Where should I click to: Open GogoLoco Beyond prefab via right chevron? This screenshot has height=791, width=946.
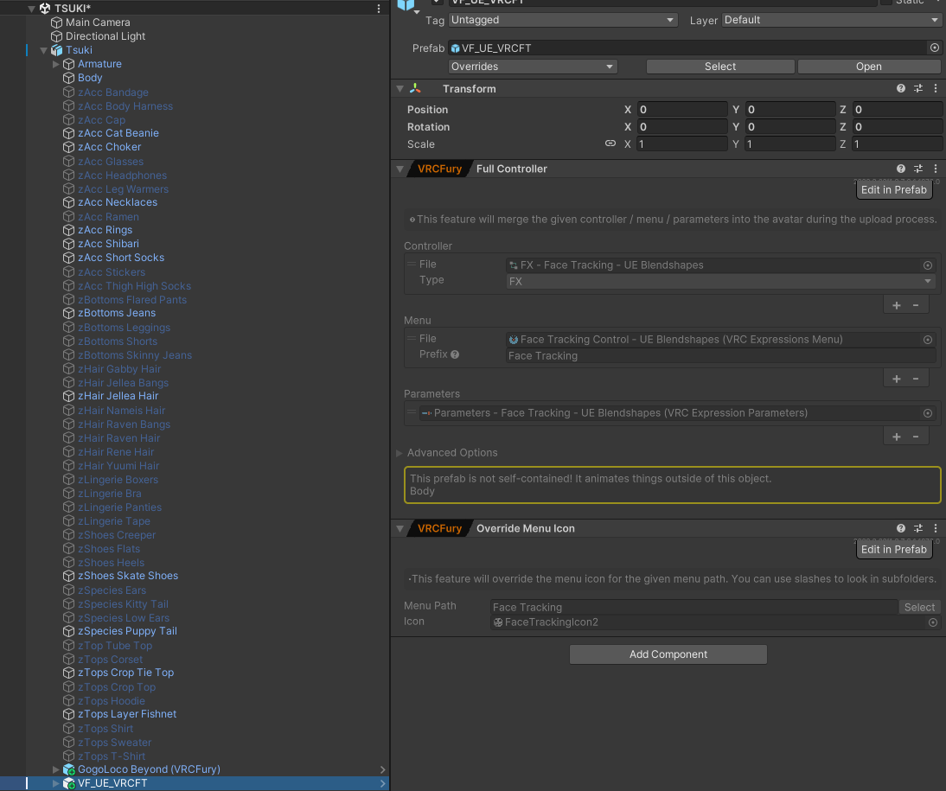tap(382, 769)
